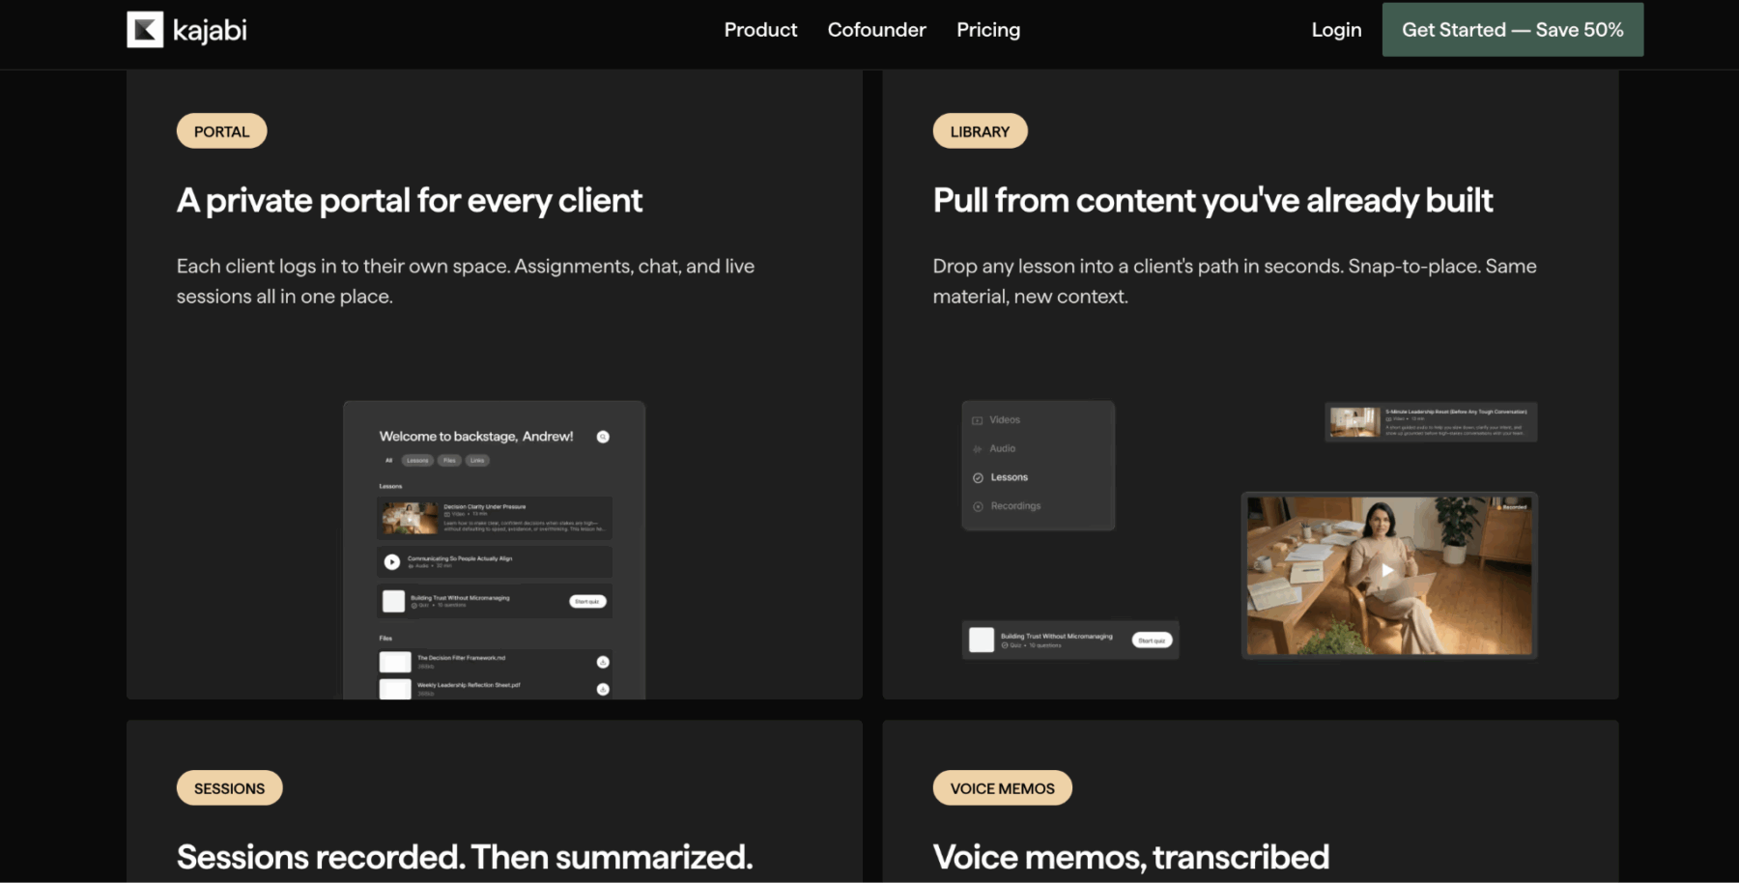
Task: Click The Decision Filter Framework file thumbnail
Action: click(x=395, y=662)
